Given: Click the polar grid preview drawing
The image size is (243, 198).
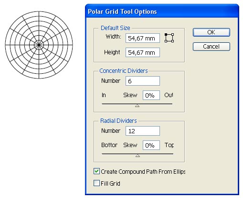Looking at the screenshot, I should tap(39, 45).
